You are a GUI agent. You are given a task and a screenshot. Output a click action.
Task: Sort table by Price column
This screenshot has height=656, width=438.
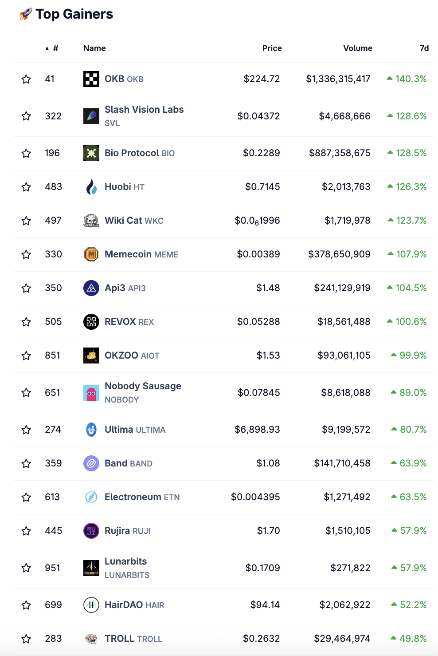pyautogui.click(x=272, y=48)
